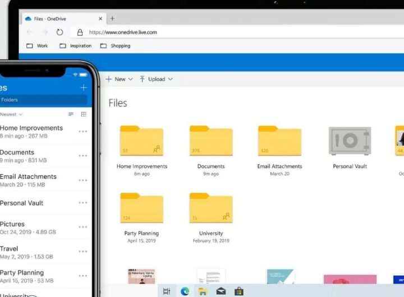The height and width of the screenshot is (297, 404).
Task: Click Task View icon on taskbar
Action: click(x=167, y=291)
